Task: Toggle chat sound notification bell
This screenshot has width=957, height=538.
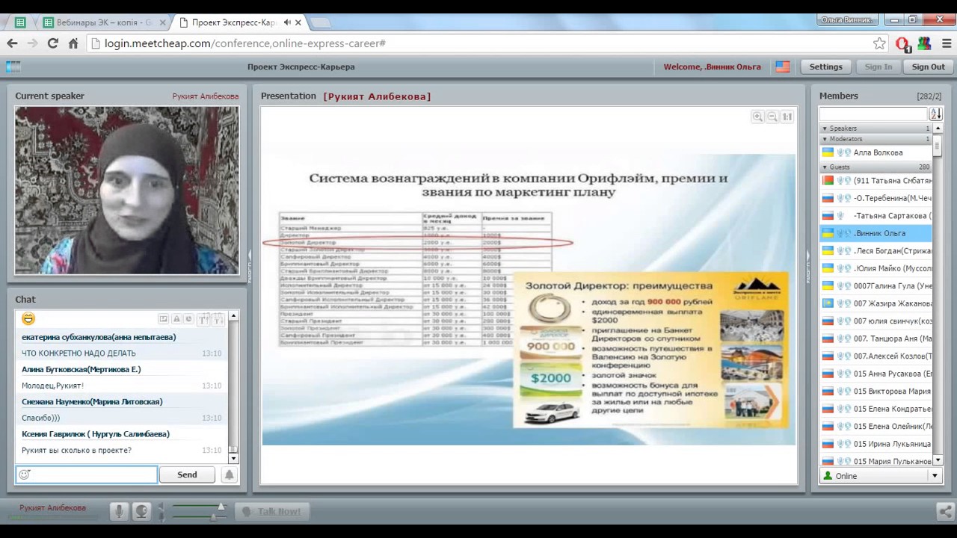Action: pyautogui.click(x=230, y=474)
